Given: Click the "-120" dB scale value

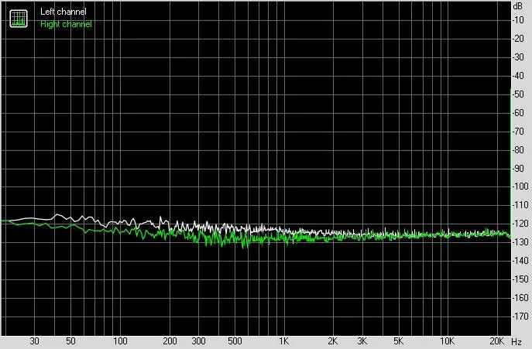Looking at the screenshot, I should pos(520,223).
